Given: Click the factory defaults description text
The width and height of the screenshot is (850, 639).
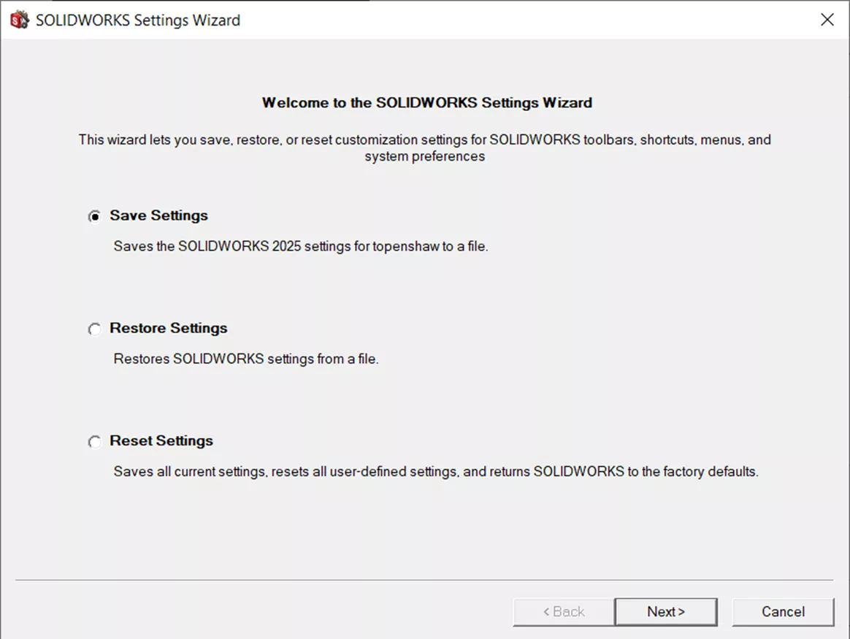Looking at the screenshot, I should [436, 471].
